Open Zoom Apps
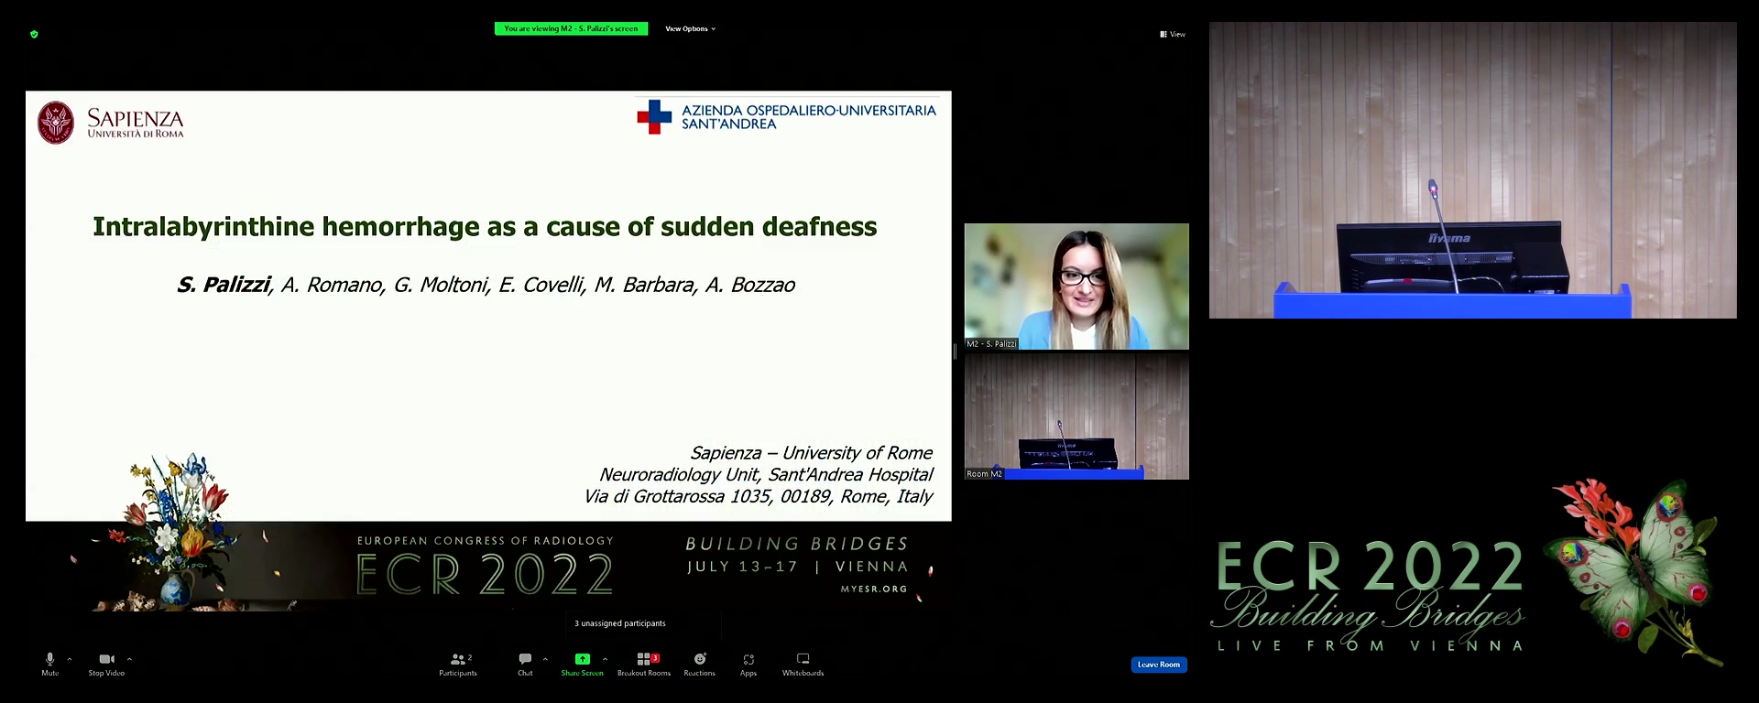The width and height of the screenshot is (1759, 703). coord(748,665)
